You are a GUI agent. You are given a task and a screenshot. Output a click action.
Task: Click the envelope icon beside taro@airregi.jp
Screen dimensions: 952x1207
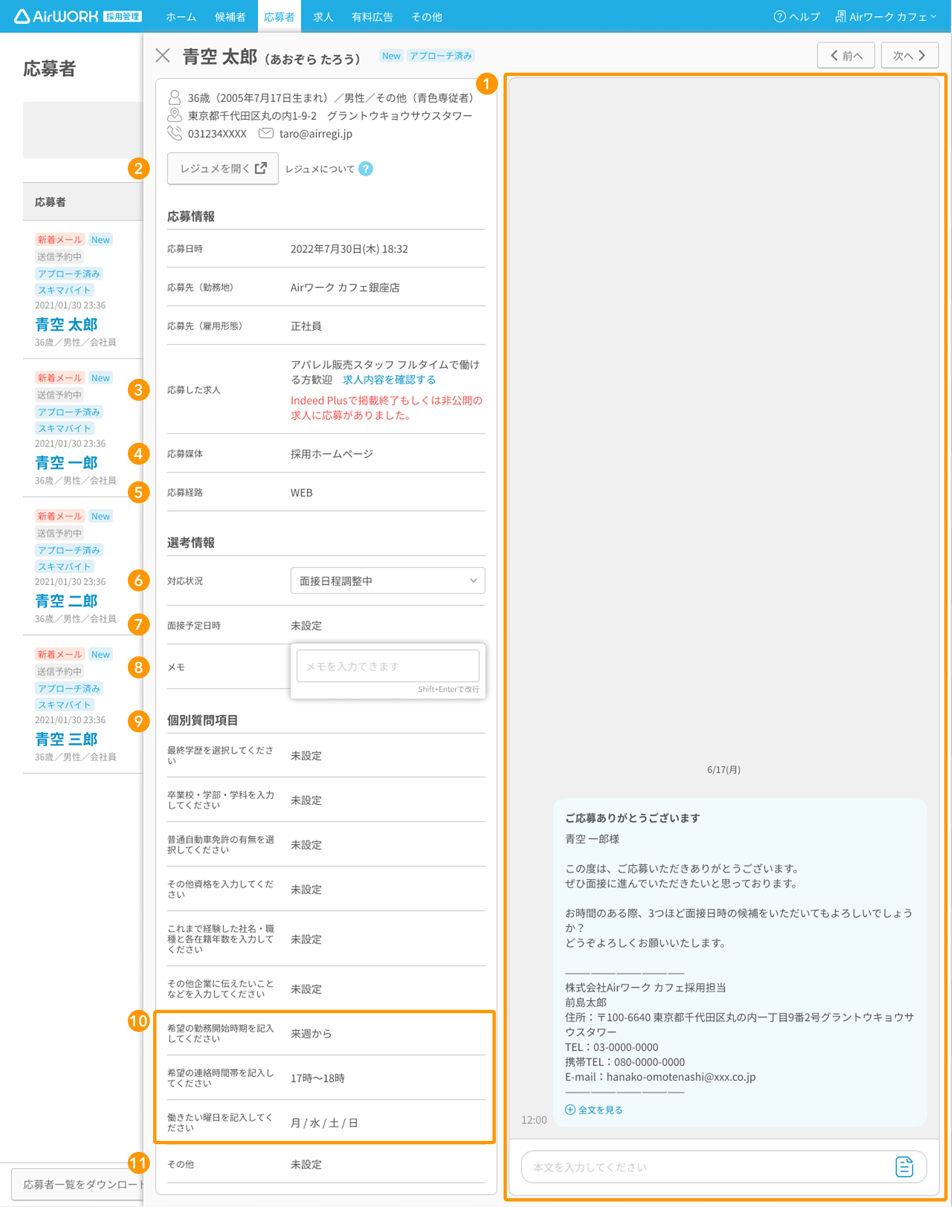[x=266, y=133]
